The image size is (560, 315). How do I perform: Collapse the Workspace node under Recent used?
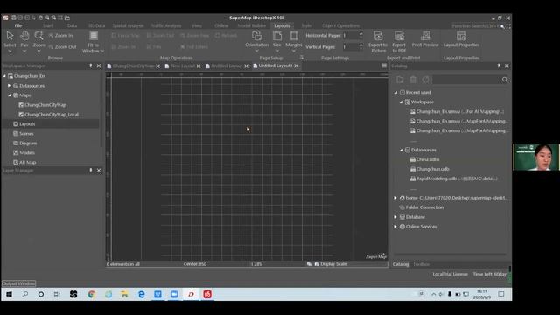(x=401, y=101)
